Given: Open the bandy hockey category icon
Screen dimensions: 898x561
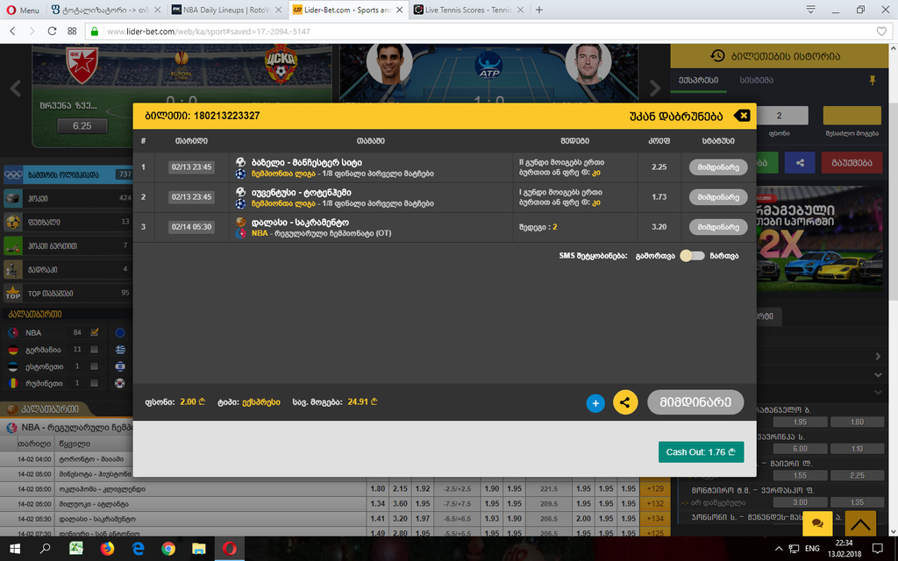Looking at the screenshot, I should point(13,245).
